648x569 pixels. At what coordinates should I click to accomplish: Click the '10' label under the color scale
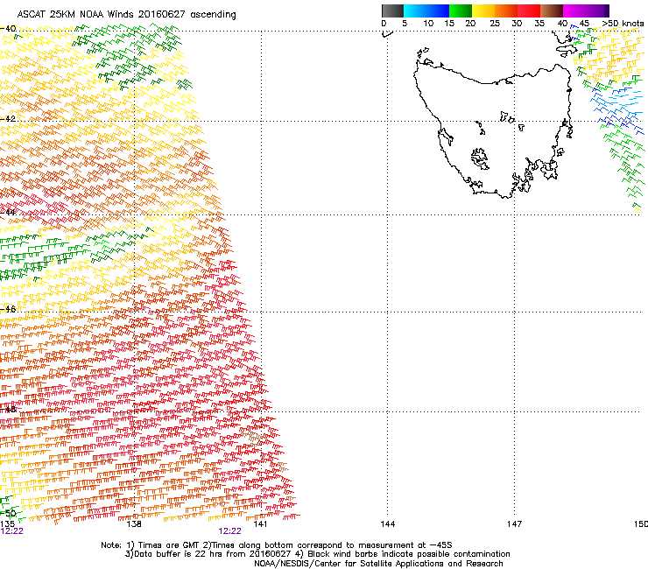(x=428, y=24)
